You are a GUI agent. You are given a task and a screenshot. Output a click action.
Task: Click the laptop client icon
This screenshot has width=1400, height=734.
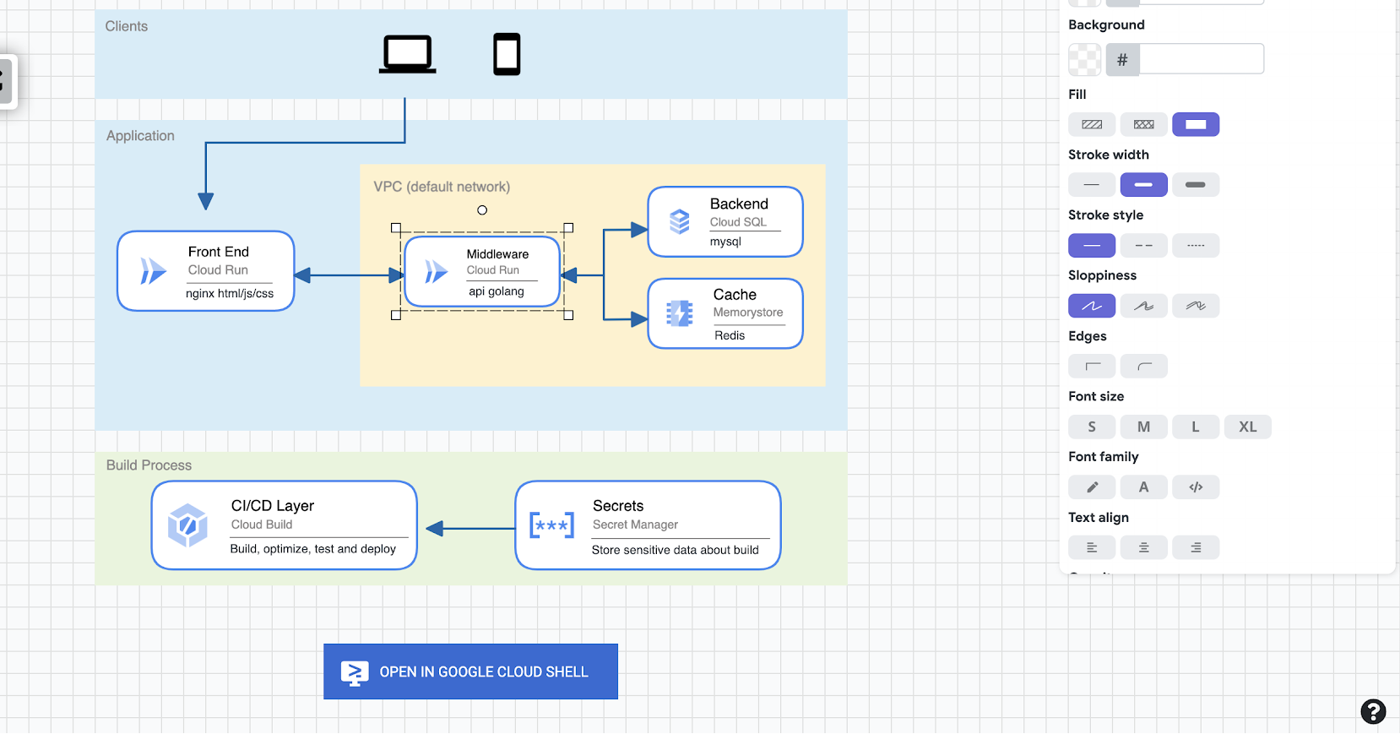(x=407, y=54)
